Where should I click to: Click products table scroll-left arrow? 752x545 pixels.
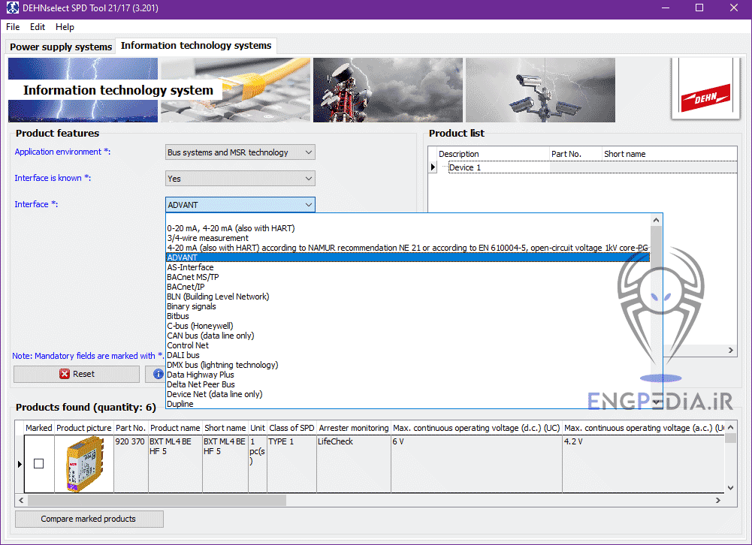click(x=21, y=500)
